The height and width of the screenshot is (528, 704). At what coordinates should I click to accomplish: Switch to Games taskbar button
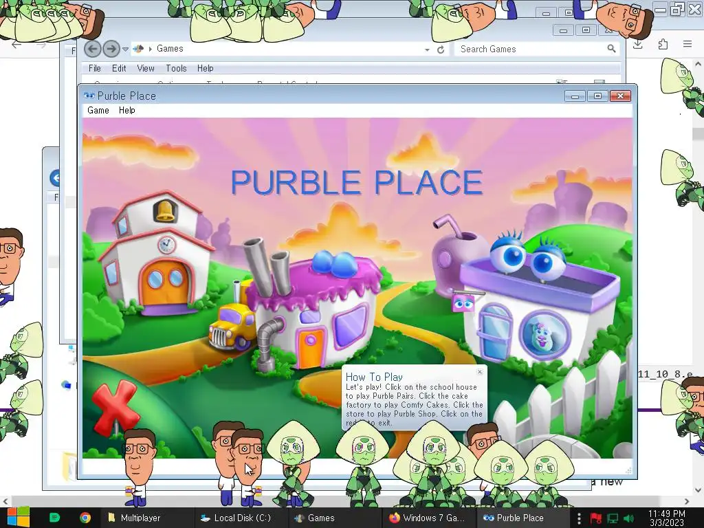click(334, 518)
